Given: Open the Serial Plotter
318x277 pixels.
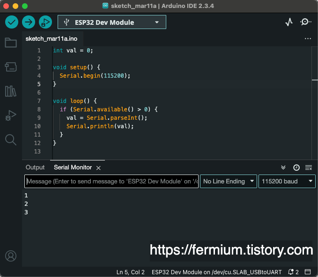Looking at the screenshot, I should coord(289,22).
